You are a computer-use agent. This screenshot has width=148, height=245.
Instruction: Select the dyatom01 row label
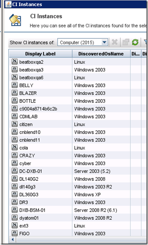(29, 218)
